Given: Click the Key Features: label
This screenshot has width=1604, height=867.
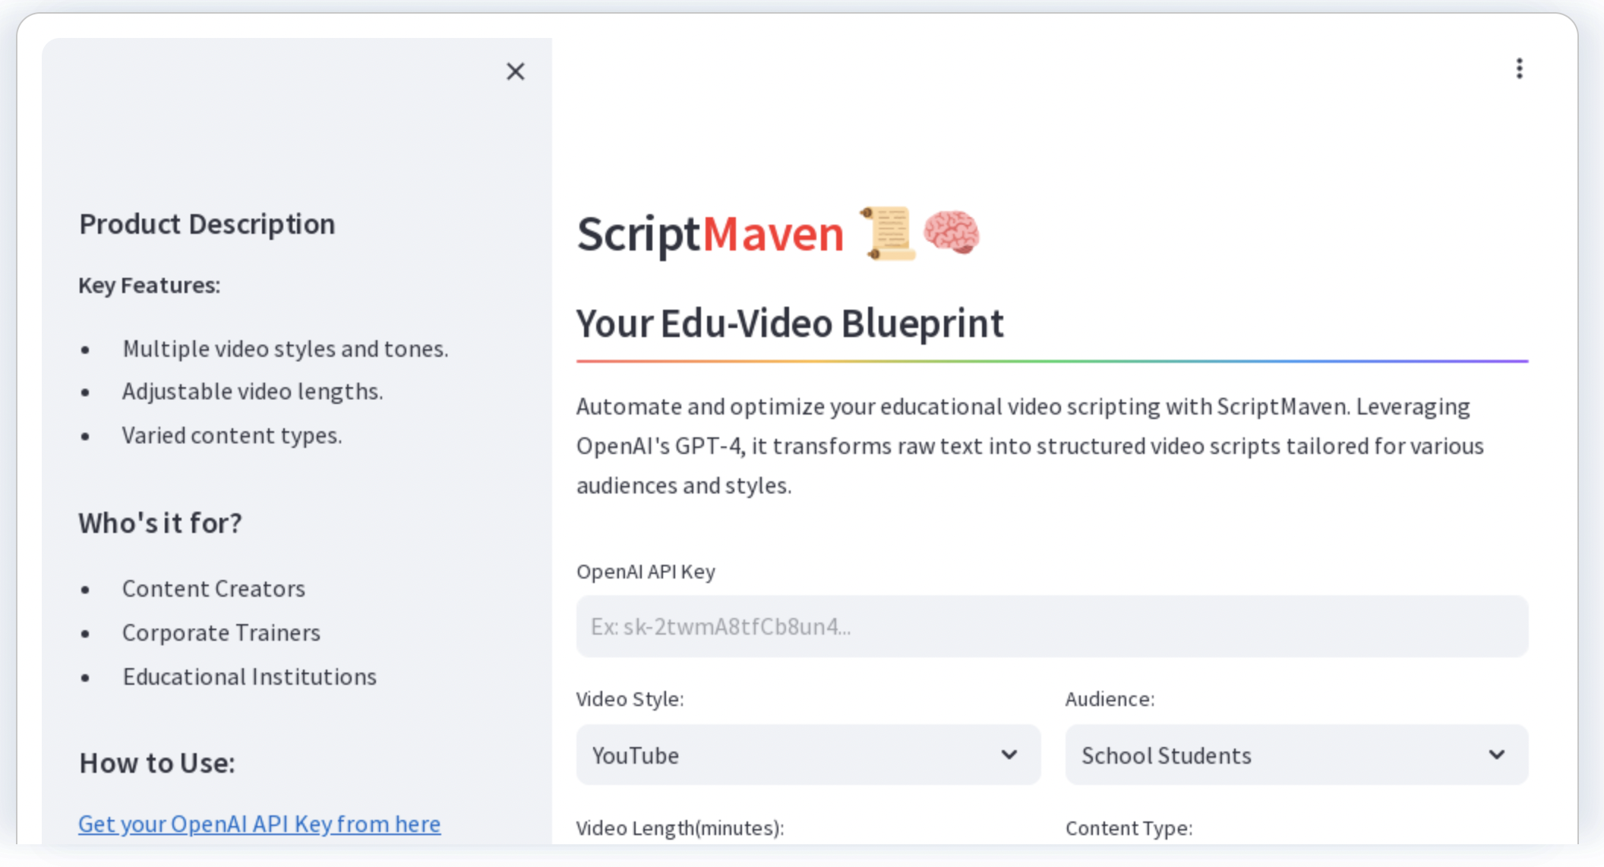Looking at the screenshot, I should (x=150, y=285).
